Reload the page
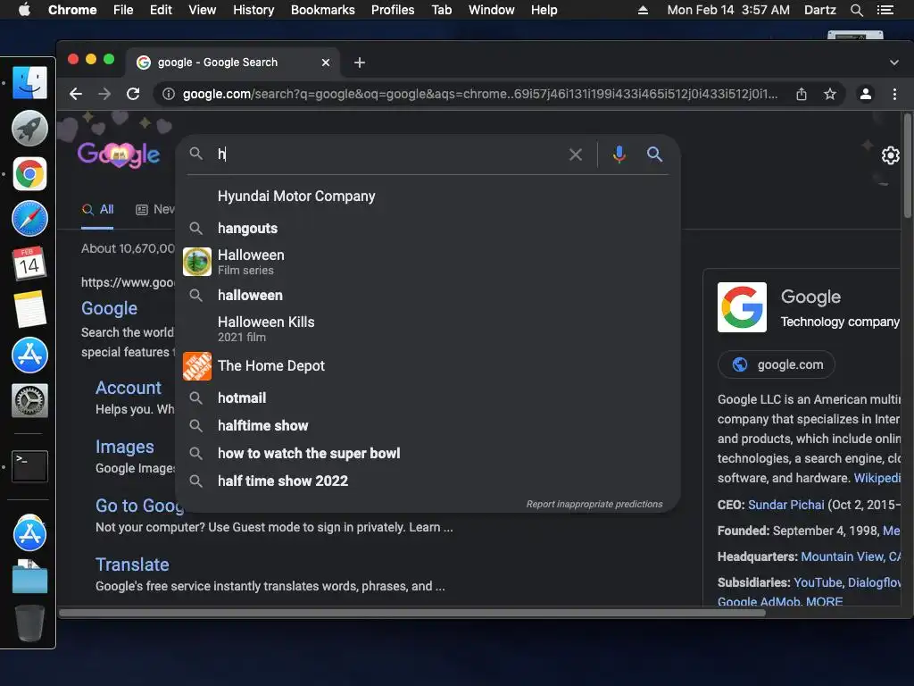 tap(133, 94)
